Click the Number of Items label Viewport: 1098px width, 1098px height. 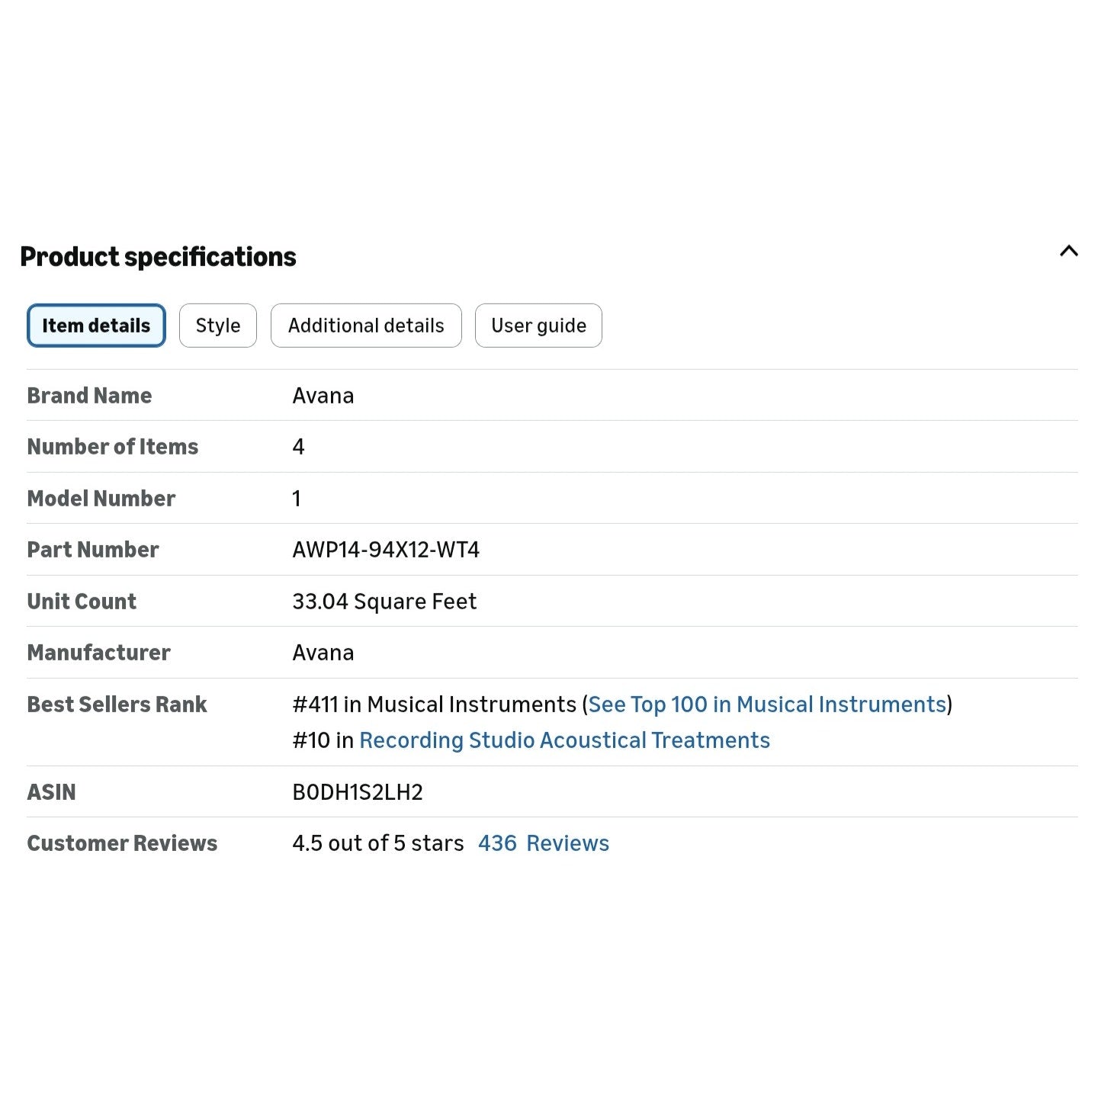[113, 447]
